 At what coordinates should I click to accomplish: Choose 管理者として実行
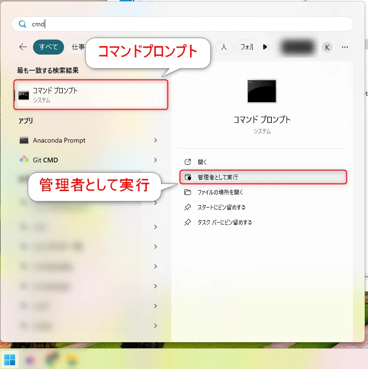pyautogui.click(x=263, y=177)
